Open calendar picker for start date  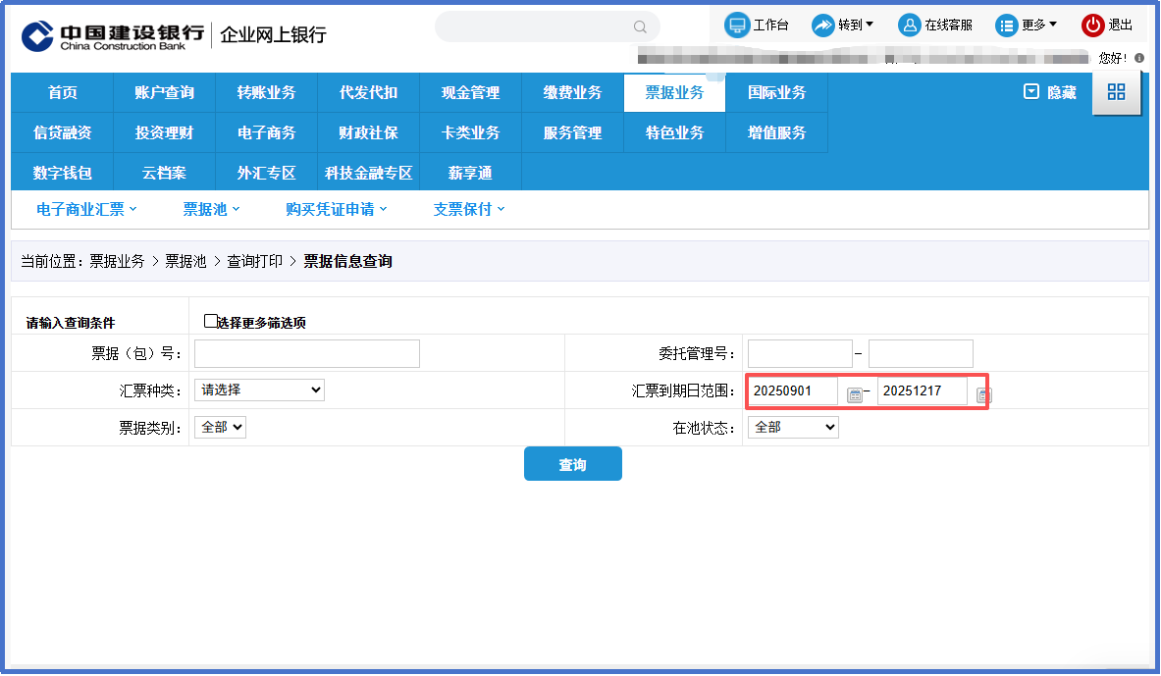click(x=855, y=394)
